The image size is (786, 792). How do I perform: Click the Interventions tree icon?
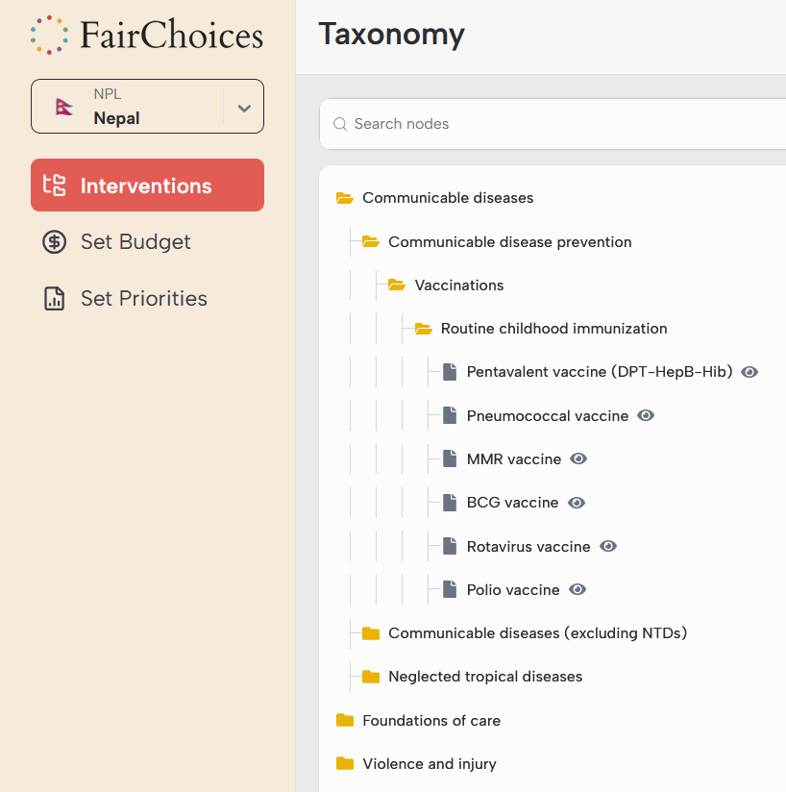tap(55, 186)
